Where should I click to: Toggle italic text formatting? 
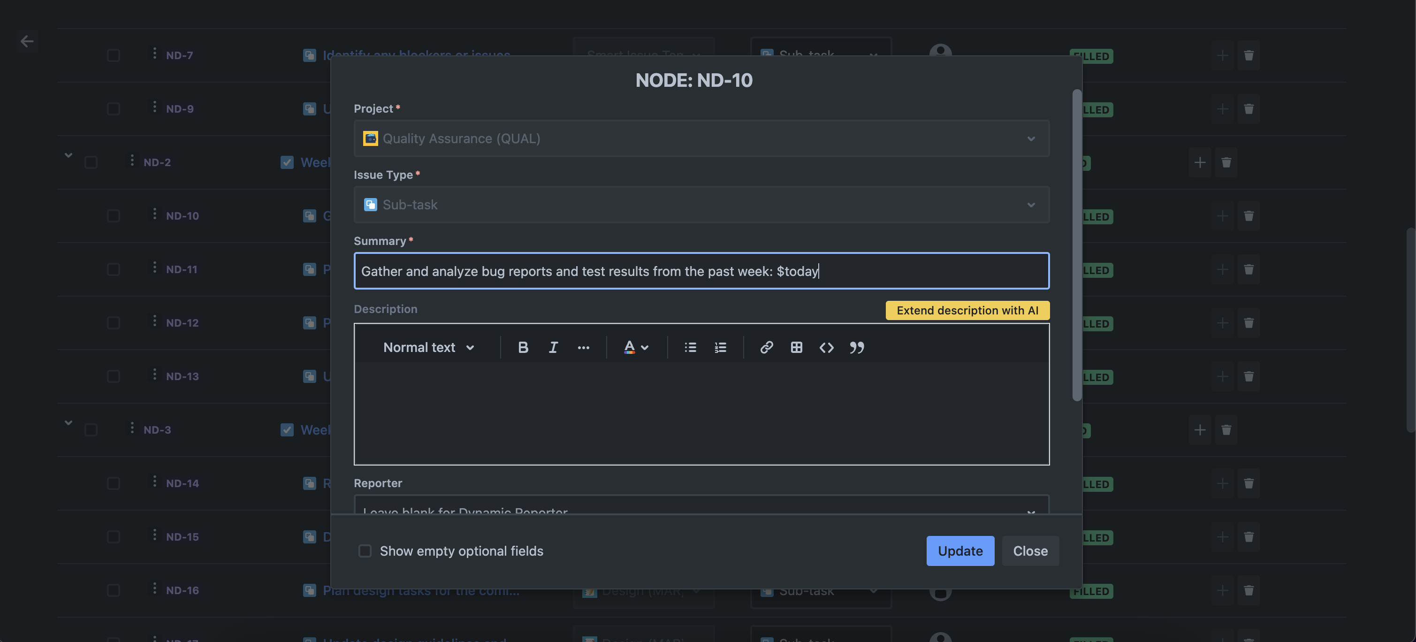tap(553, 347)
